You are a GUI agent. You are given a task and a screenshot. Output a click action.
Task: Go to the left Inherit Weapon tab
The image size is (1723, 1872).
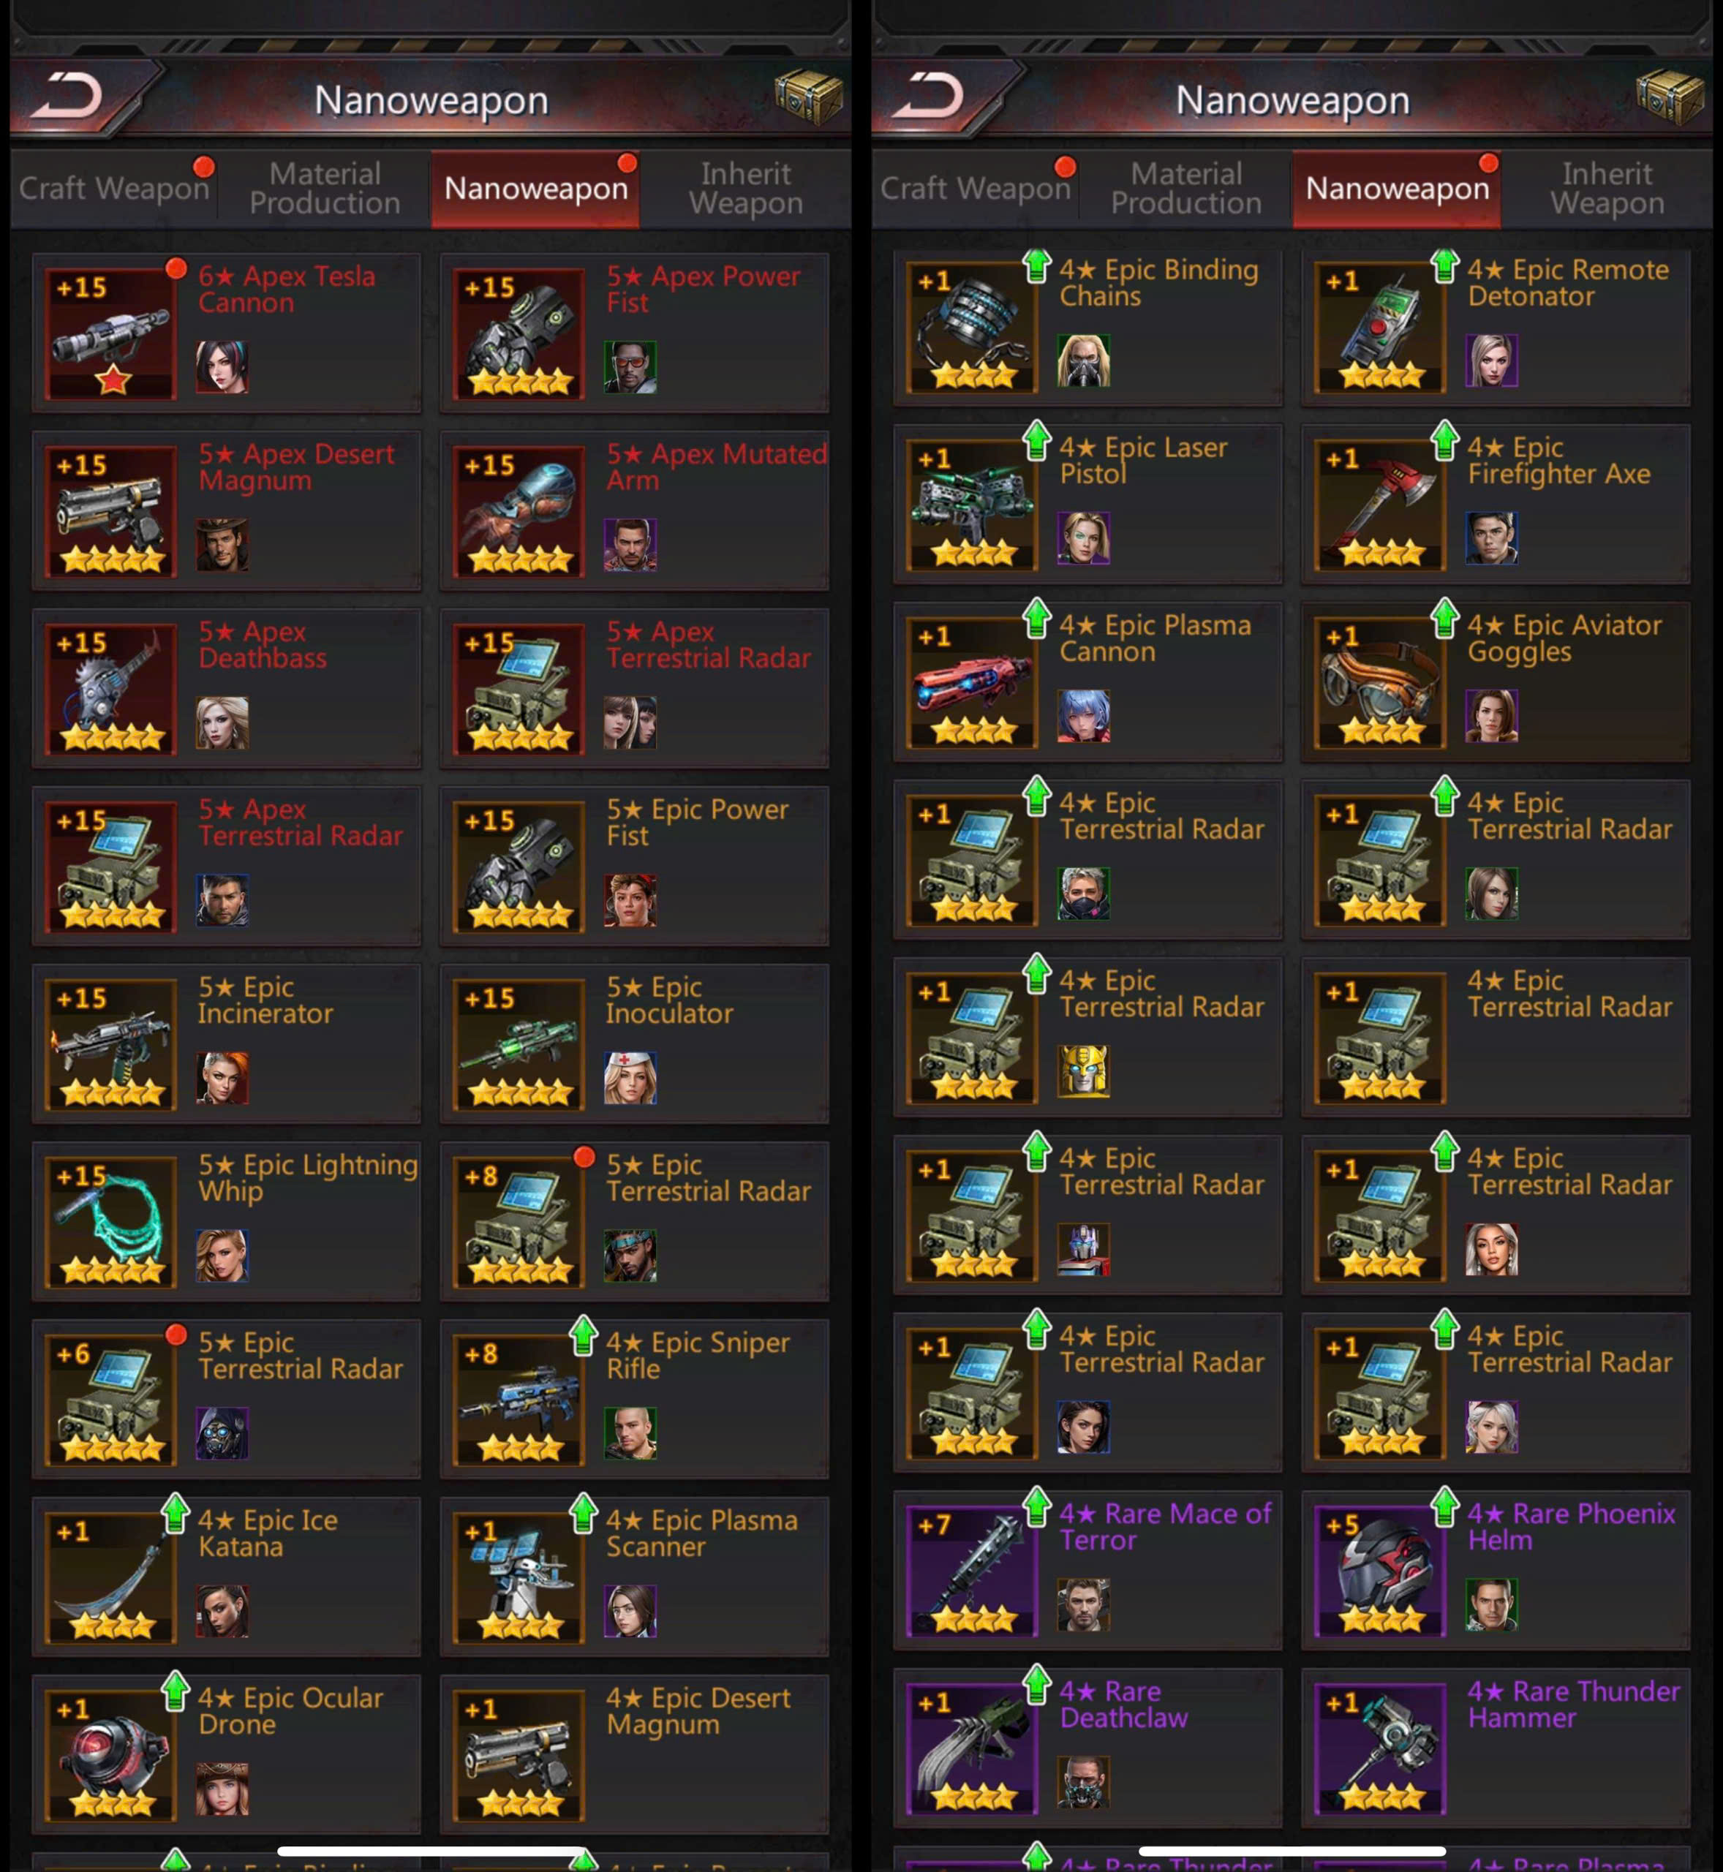(x=746, y=189)
